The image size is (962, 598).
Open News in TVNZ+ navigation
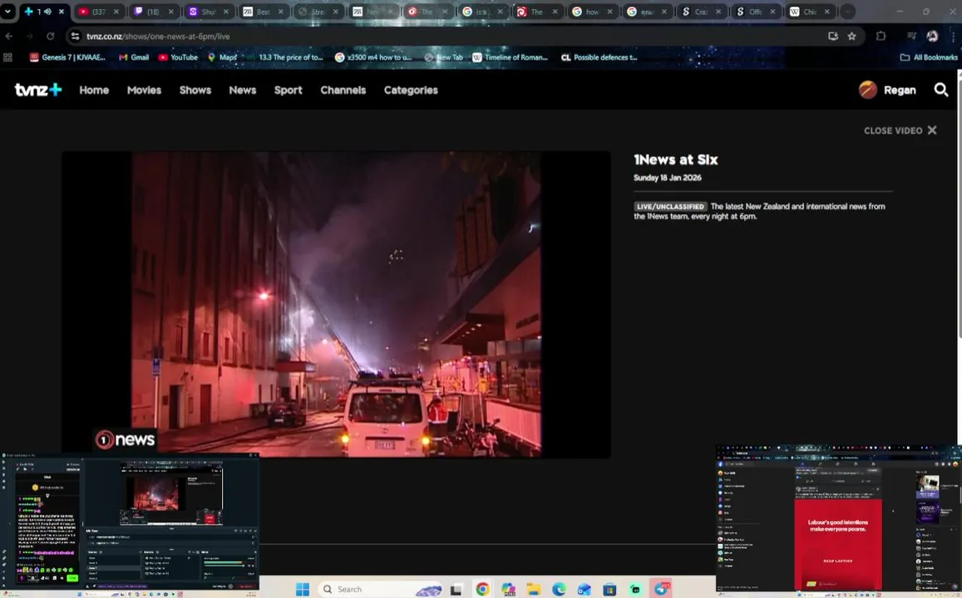(x=242, y=90)
